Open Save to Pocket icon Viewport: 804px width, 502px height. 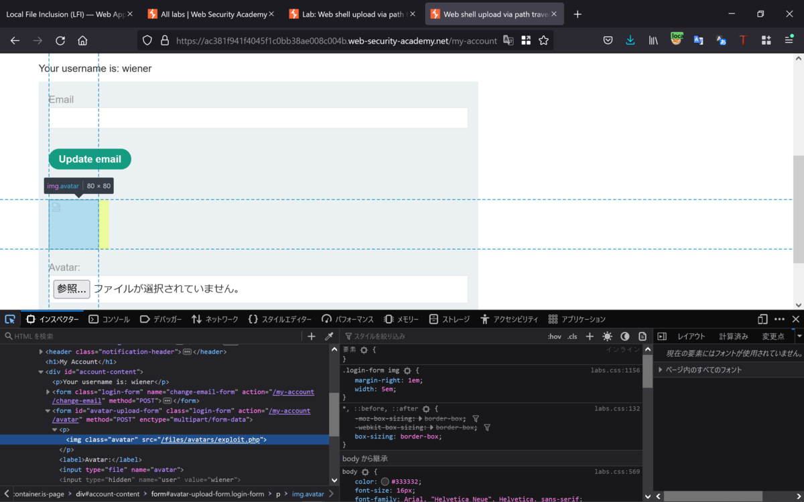click(608, 40)
